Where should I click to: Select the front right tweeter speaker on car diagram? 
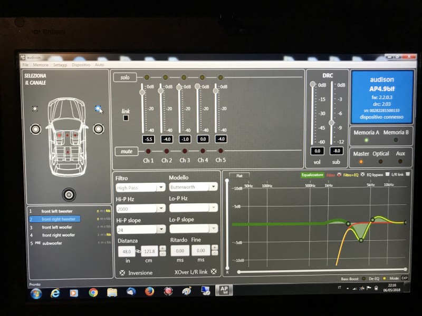pos(98,108)
